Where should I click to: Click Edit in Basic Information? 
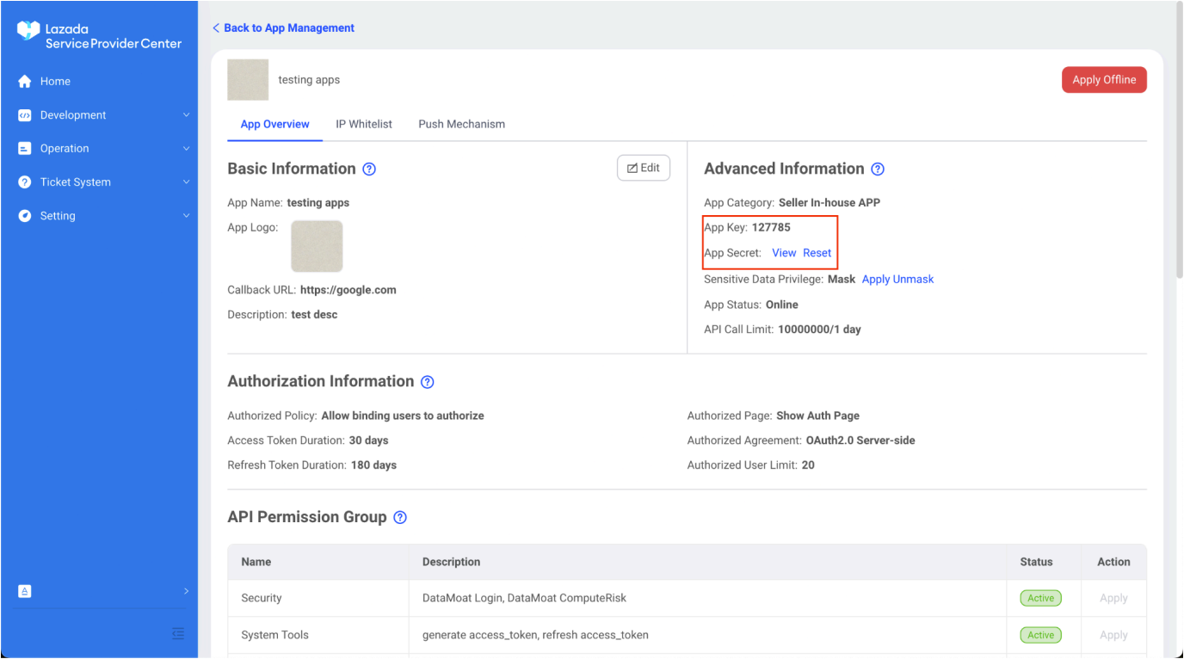644,168
